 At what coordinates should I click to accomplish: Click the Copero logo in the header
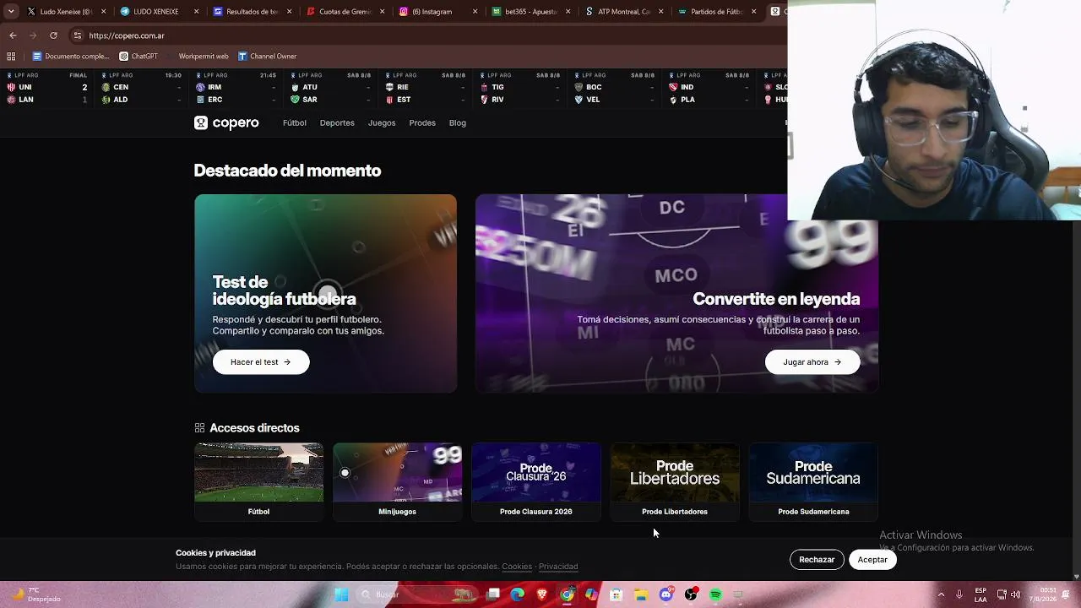(x=226, y=123)
